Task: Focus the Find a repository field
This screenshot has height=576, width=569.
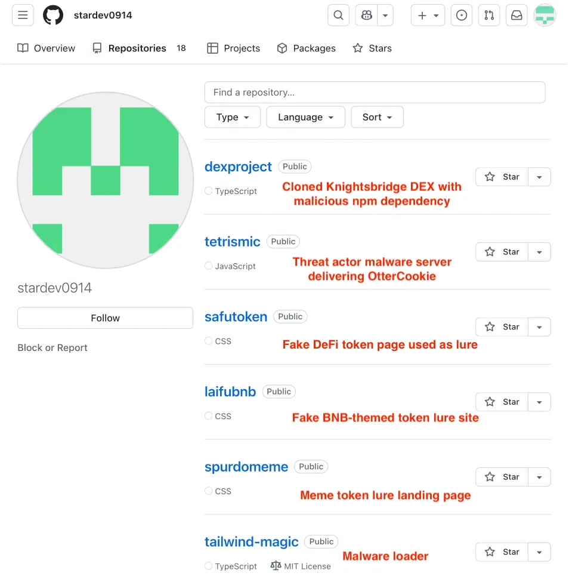Action: (375, 92)
